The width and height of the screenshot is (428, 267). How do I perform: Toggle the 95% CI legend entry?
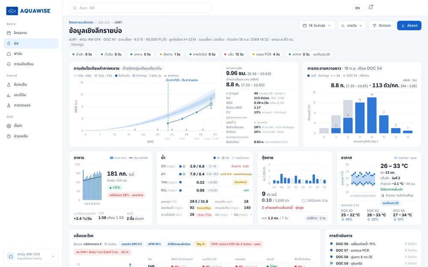[155, 76]
